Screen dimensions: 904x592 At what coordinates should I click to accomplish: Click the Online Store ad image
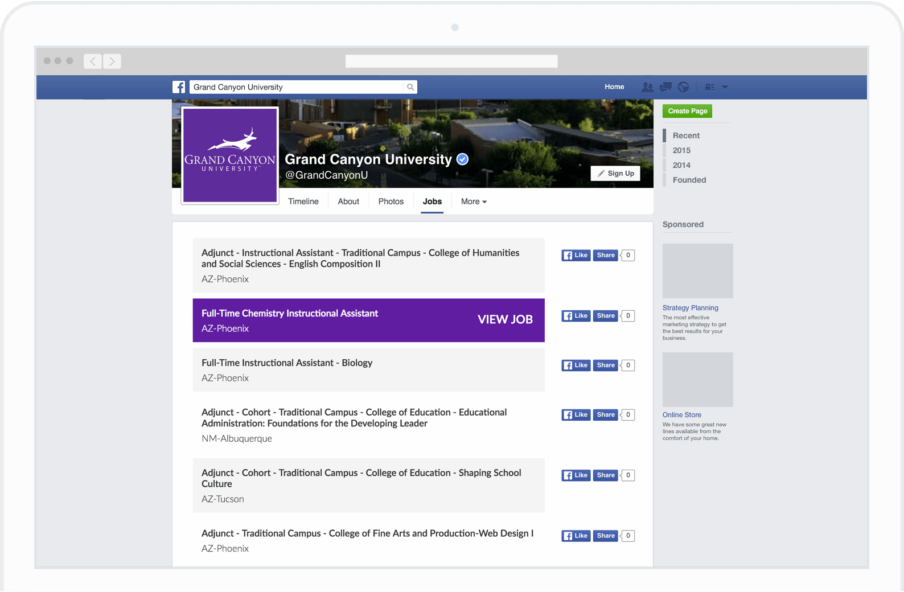(x=698, y=380)
